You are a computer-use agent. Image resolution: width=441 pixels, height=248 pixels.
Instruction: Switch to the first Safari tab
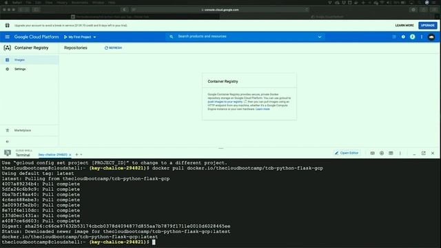[x=110, y=17]
